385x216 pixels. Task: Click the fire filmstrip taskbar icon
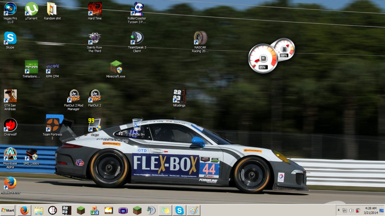(109, 210)
